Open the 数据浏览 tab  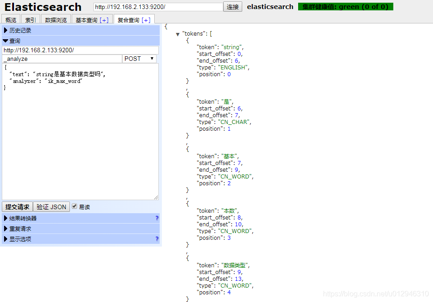click(56, 19)
